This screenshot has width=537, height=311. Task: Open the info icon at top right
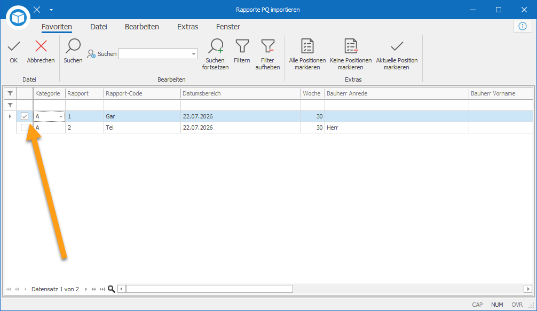(x=522, y=26)
